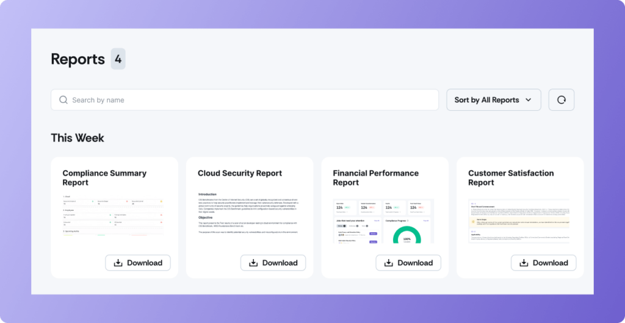Click the refresh icon button
Screen dimensions: 625x323
click(562, 100)
